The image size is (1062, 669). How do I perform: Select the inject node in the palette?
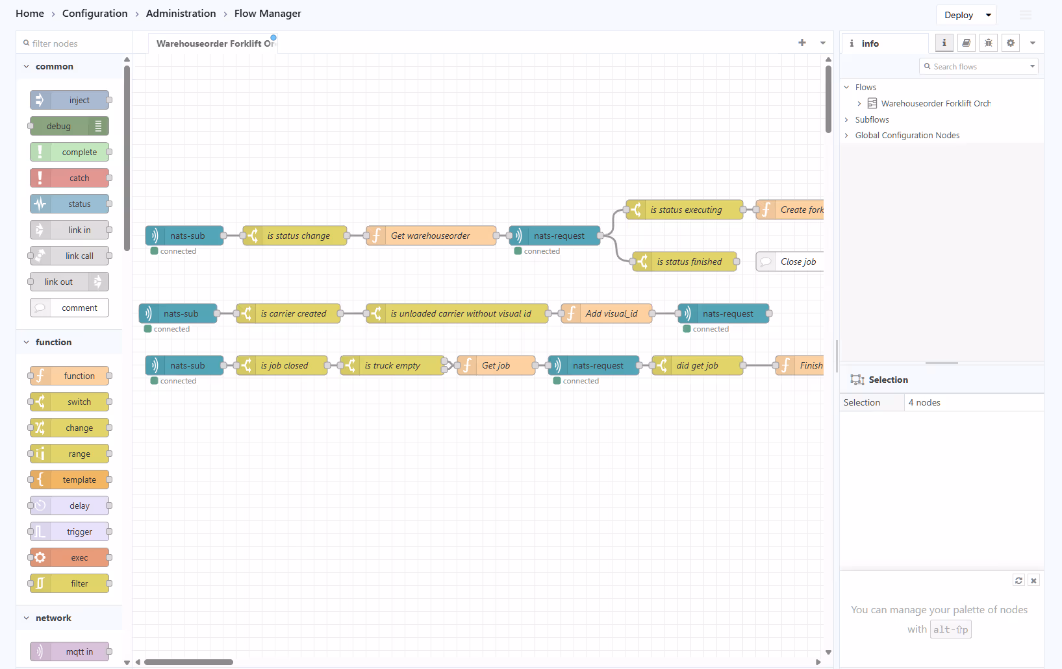[x=70, y=100]
